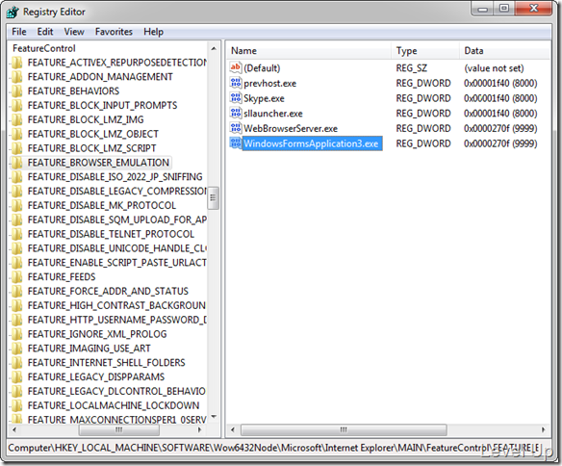This screenshot has width=562, height=466.
Task: Select the sllauncher.exe value name
Action: pos(273,114)
